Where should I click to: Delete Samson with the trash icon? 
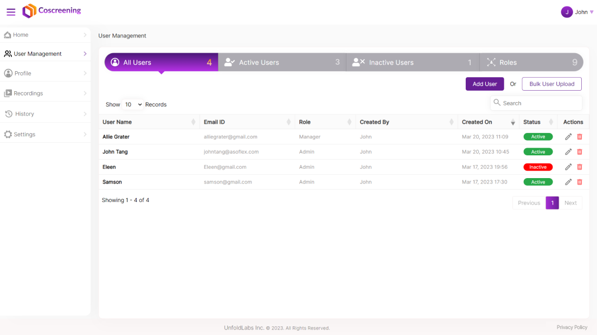click(579, 182)
